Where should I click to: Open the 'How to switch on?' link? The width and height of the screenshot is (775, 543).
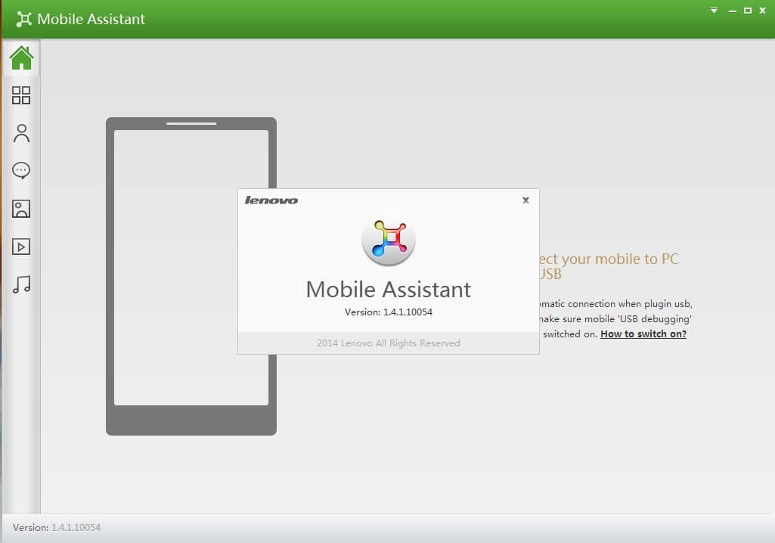643,334
